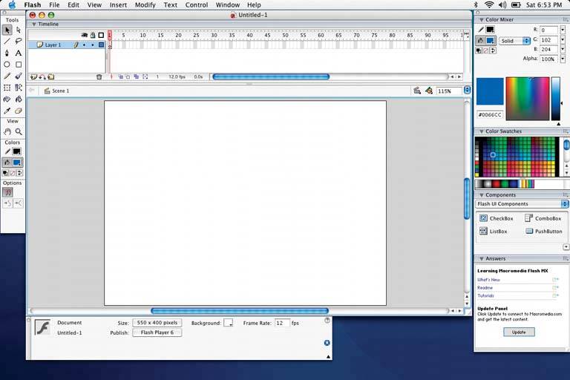Toggle lock for Layer 1

pos(92,45)
